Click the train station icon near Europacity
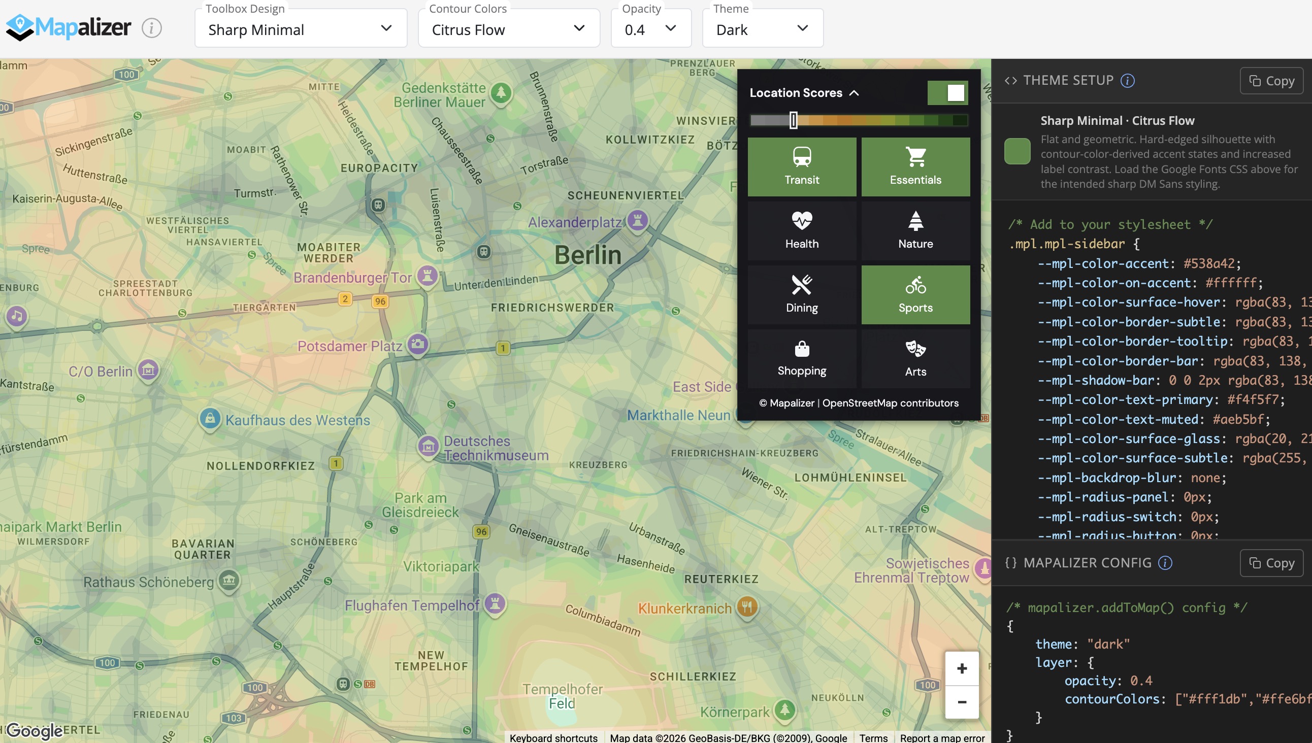 tap(378, 205)
